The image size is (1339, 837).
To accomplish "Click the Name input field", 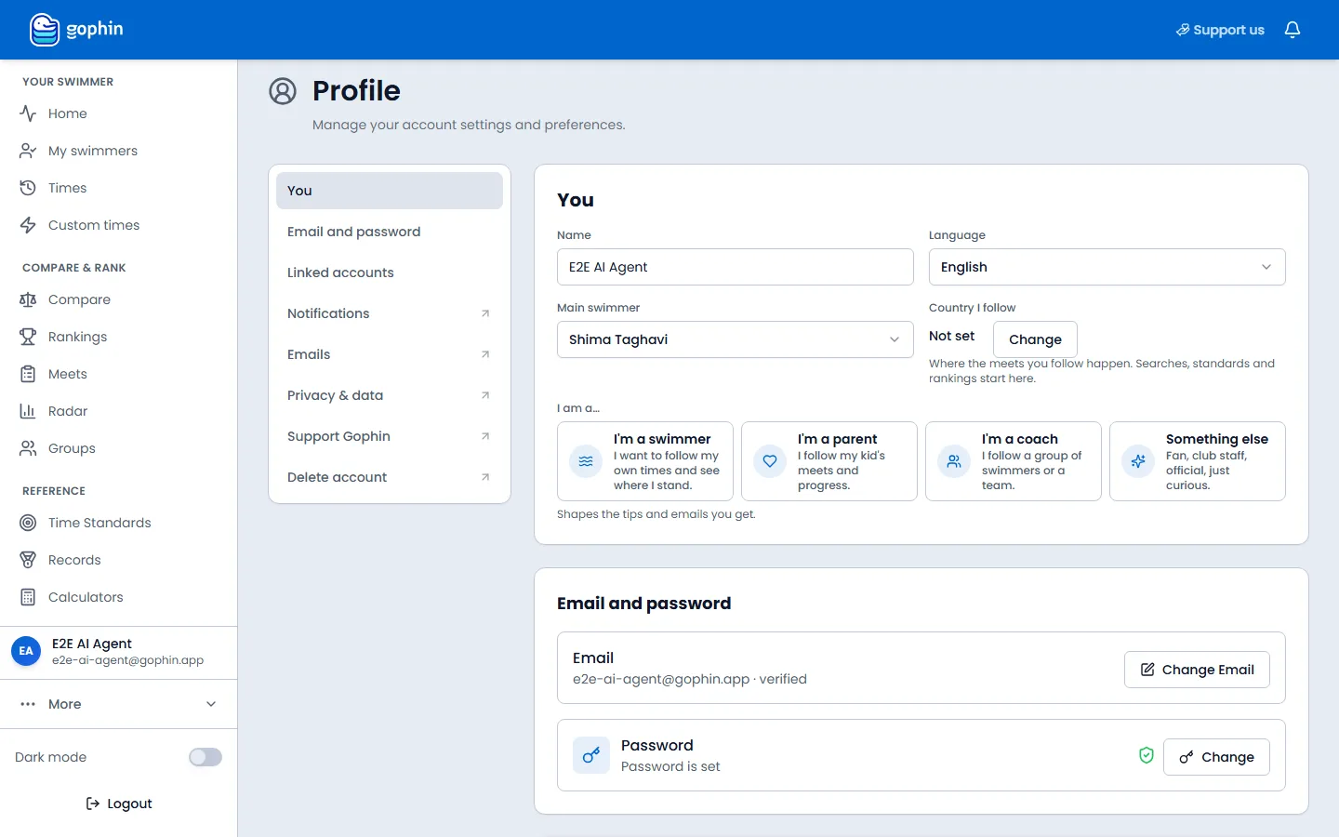I will pos(736,267).
